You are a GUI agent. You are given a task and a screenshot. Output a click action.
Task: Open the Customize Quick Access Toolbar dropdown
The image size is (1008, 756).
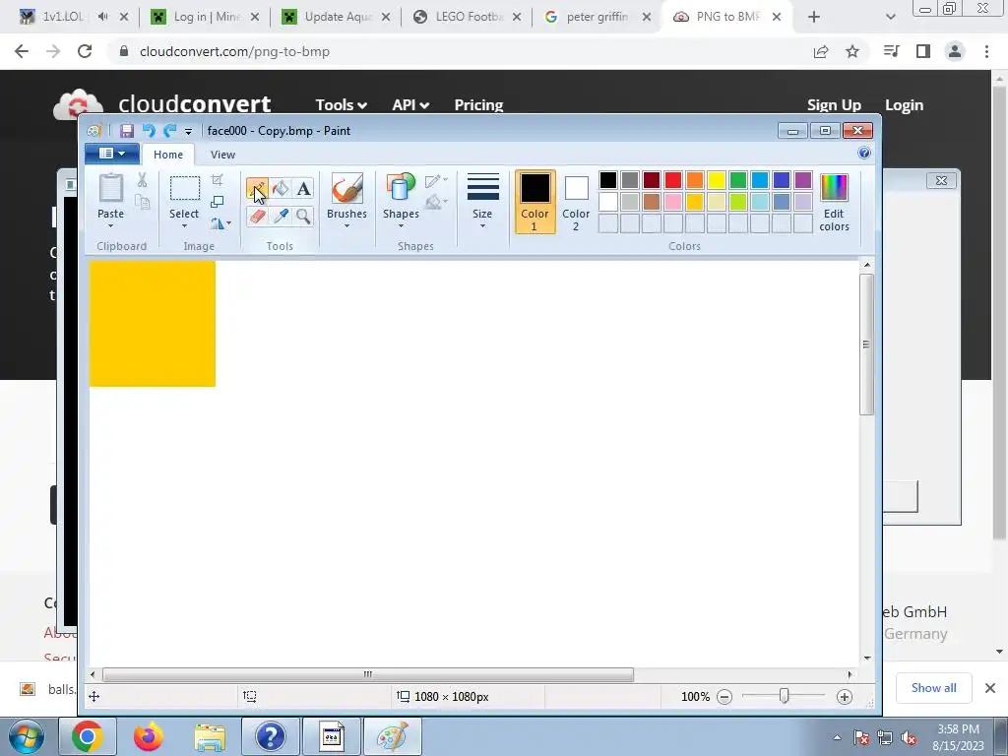click(188, 132)
